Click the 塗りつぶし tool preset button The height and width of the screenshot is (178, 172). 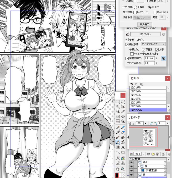(145, 34)
